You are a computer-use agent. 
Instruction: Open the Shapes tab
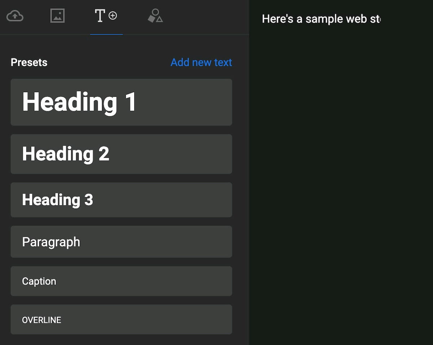point(155,16)
